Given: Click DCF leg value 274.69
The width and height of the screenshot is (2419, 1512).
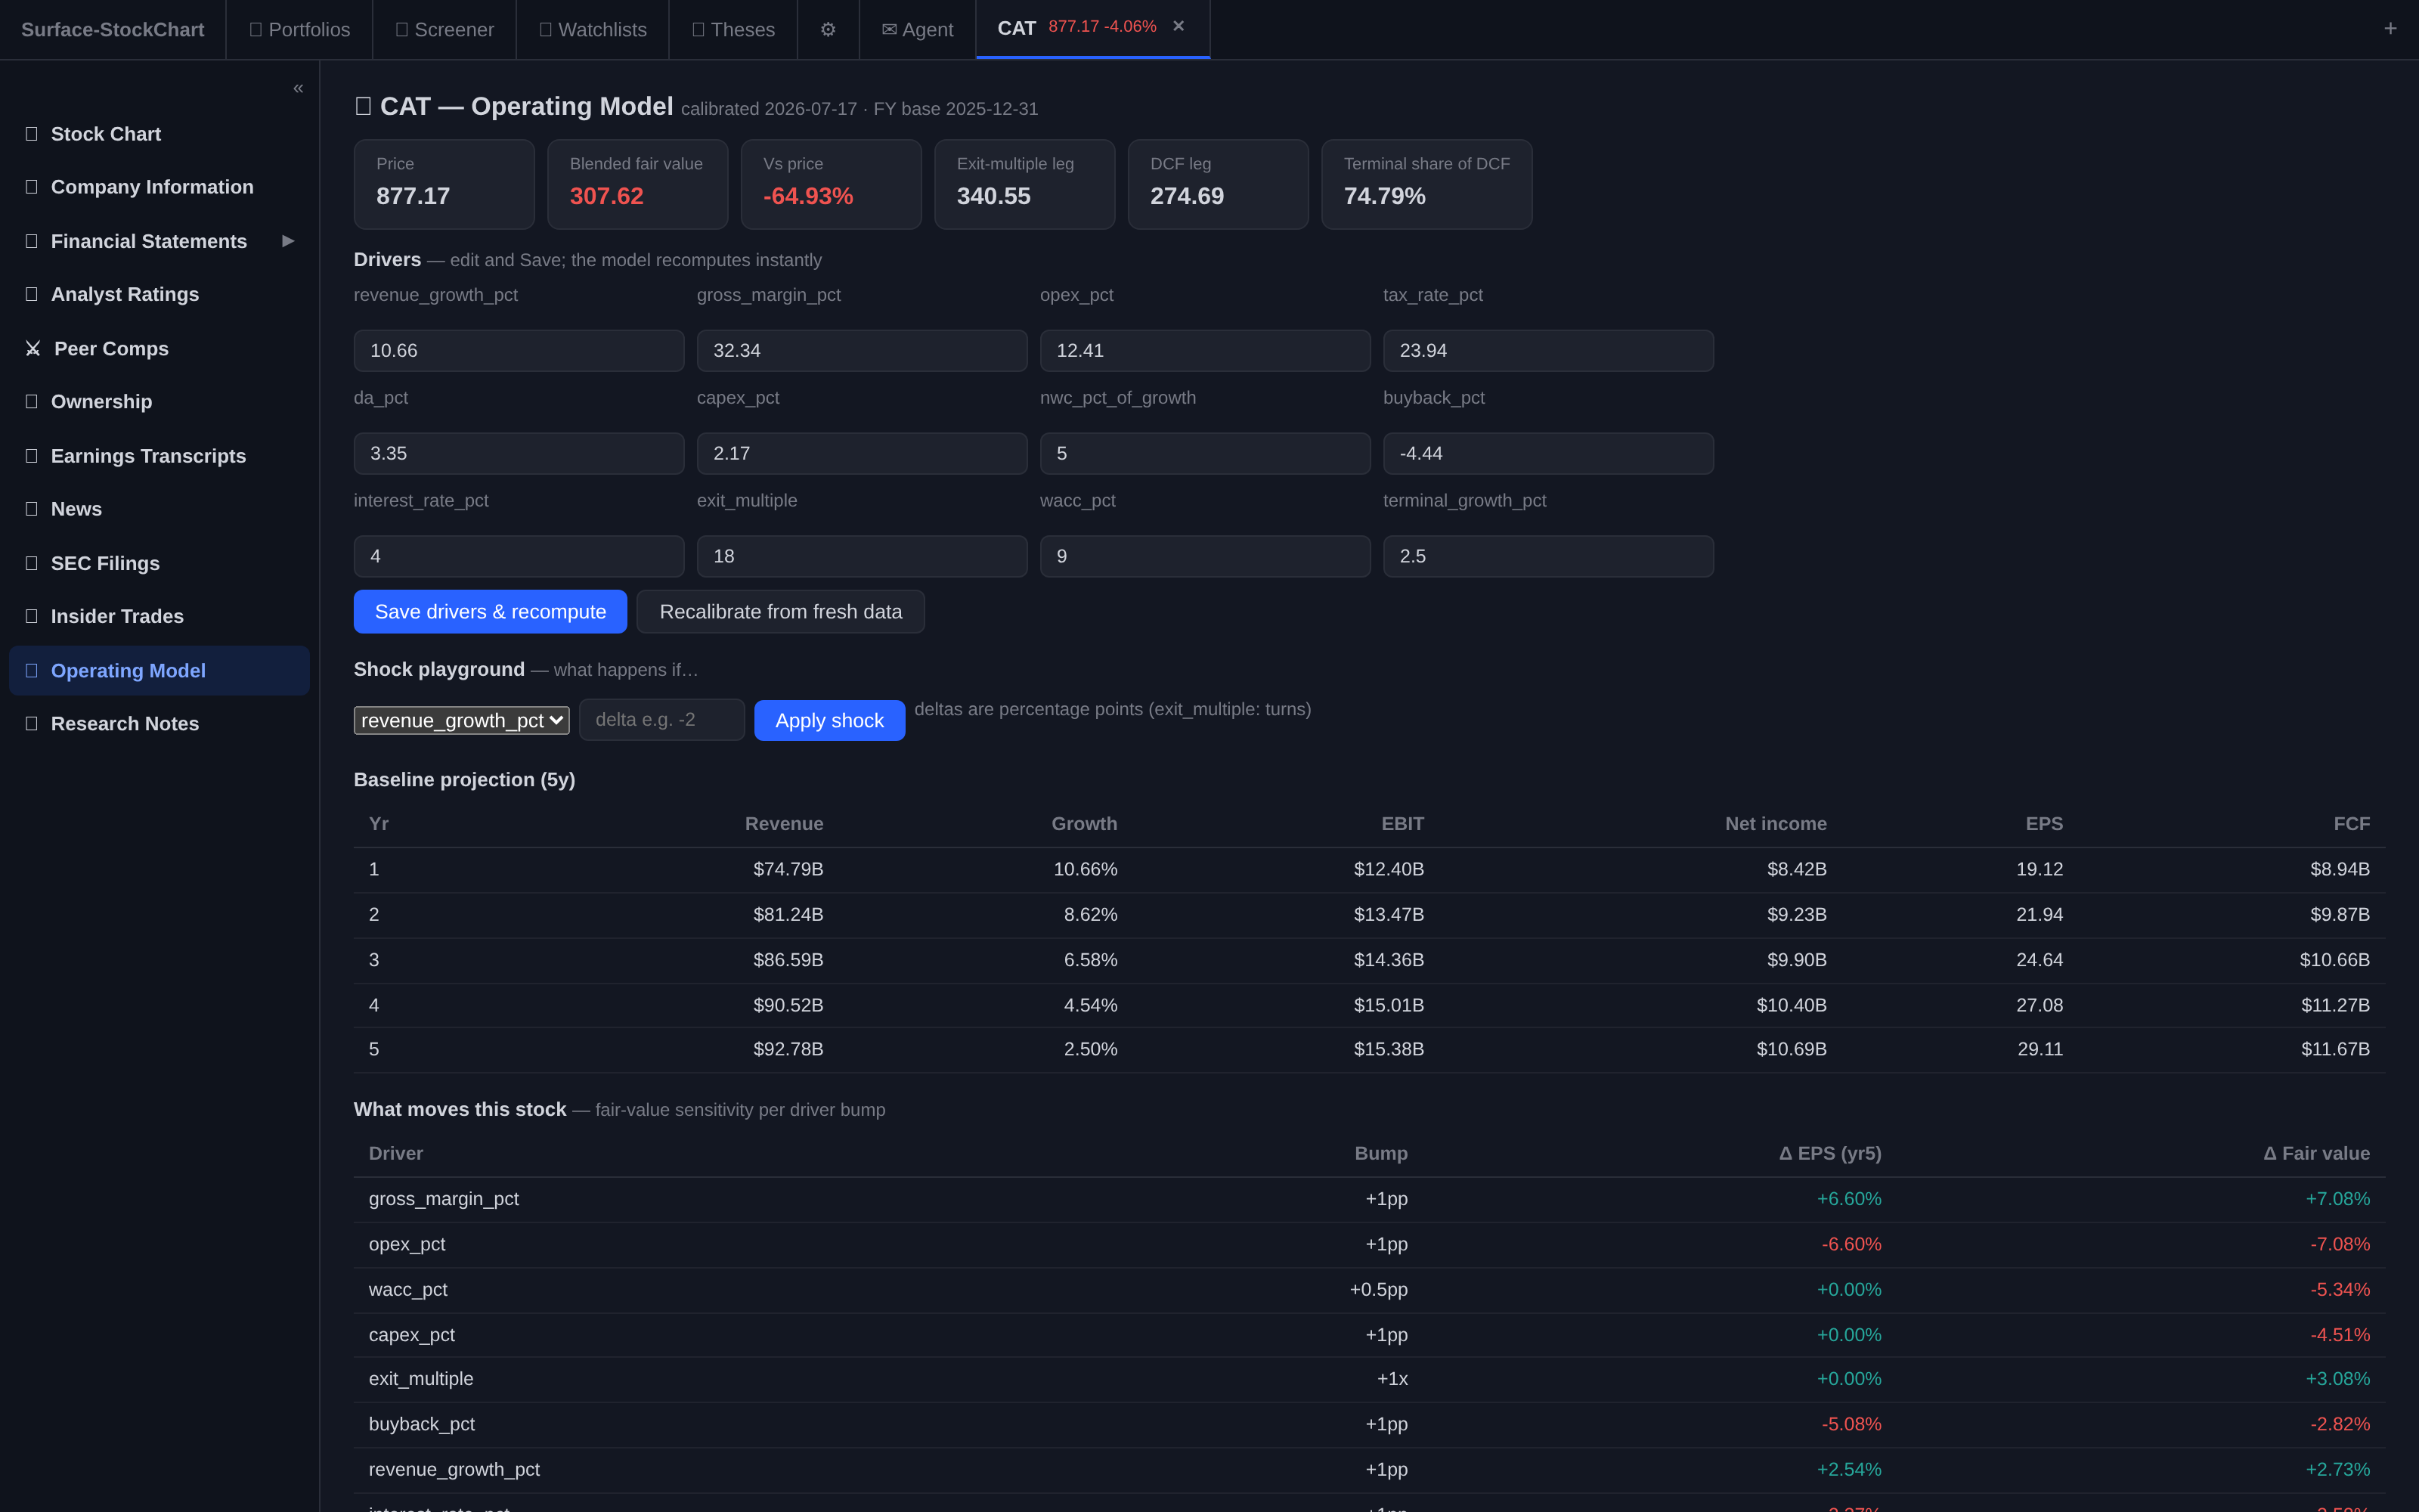Looking at the screenshot, I should [x=1187, y=196].
